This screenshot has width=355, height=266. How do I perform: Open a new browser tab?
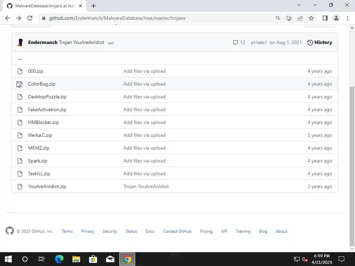[x=94, y=6]
